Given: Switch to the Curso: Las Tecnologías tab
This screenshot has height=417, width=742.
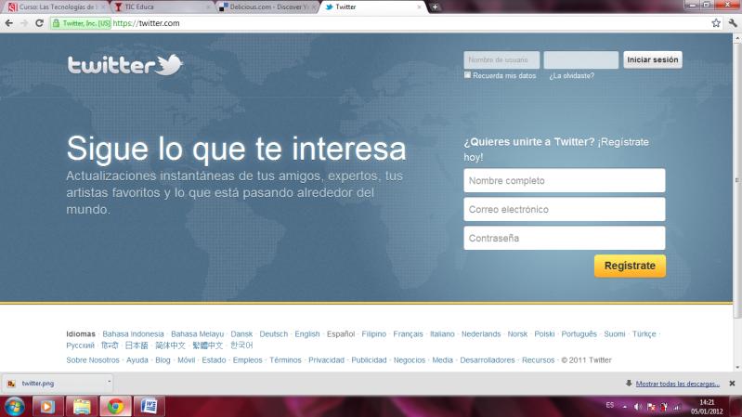Looking at the screenshot, I should tap(55, 7).
